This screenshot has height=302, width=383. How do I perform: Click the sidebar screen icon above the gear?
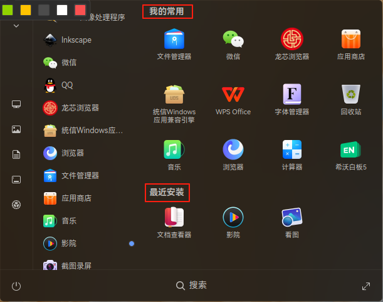click(x=16, y=180)
